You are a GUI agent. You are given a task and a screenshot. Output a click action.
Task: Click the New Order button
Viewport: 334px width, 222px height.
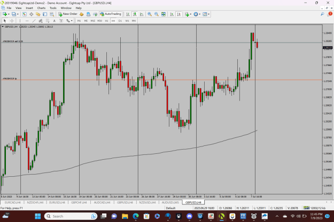point(68,14)
